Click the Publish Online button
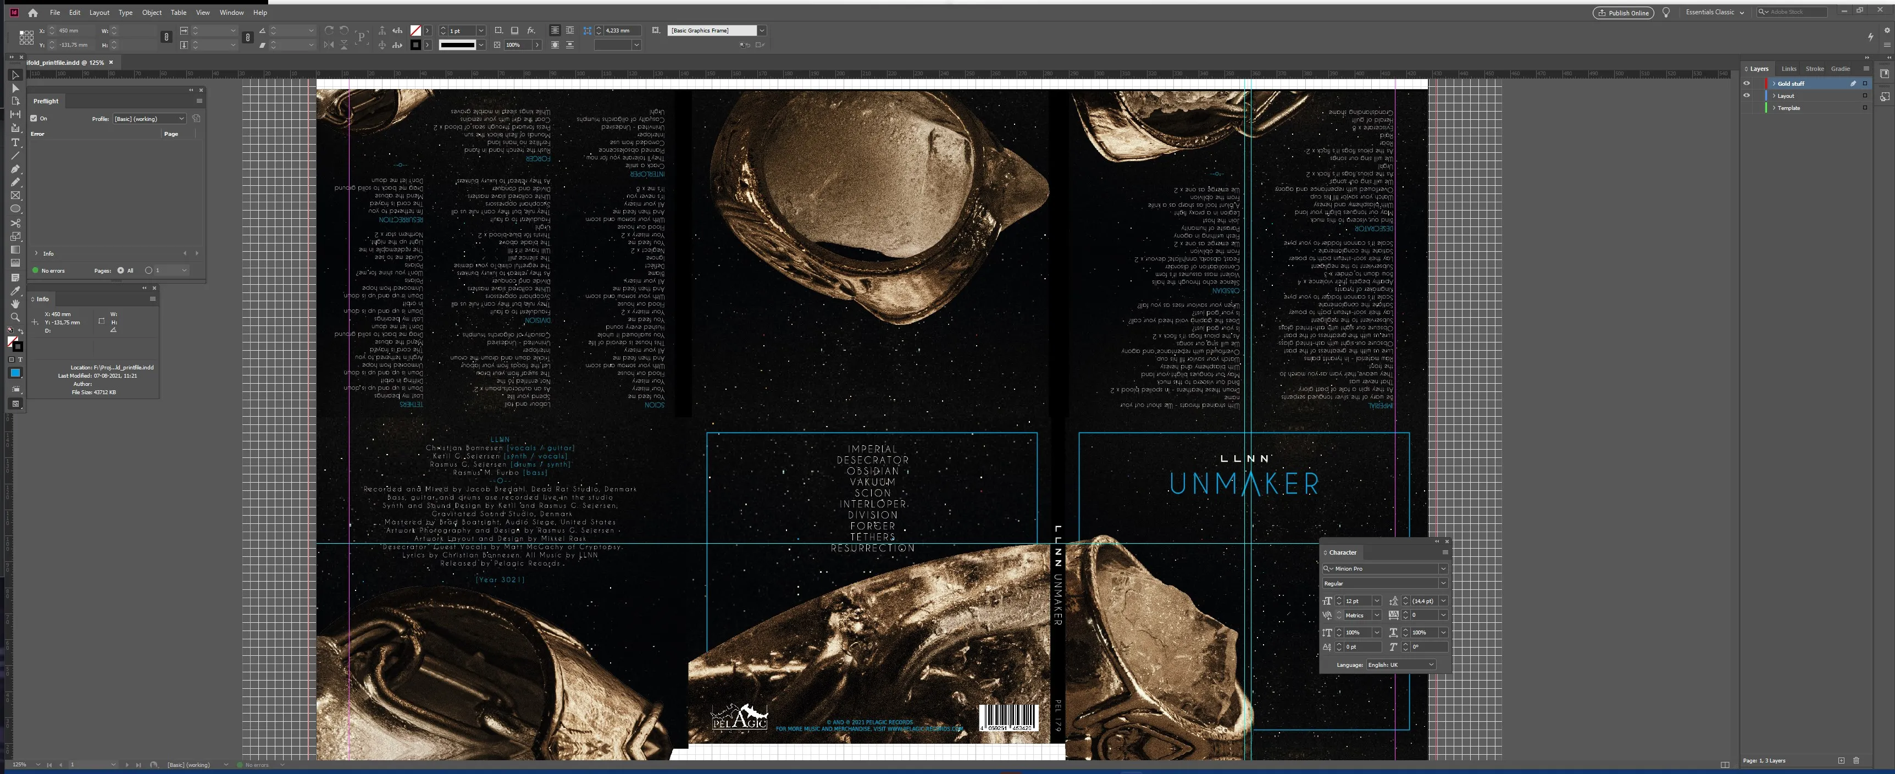The image size is (1895, 774). (x=1624, y=13)
